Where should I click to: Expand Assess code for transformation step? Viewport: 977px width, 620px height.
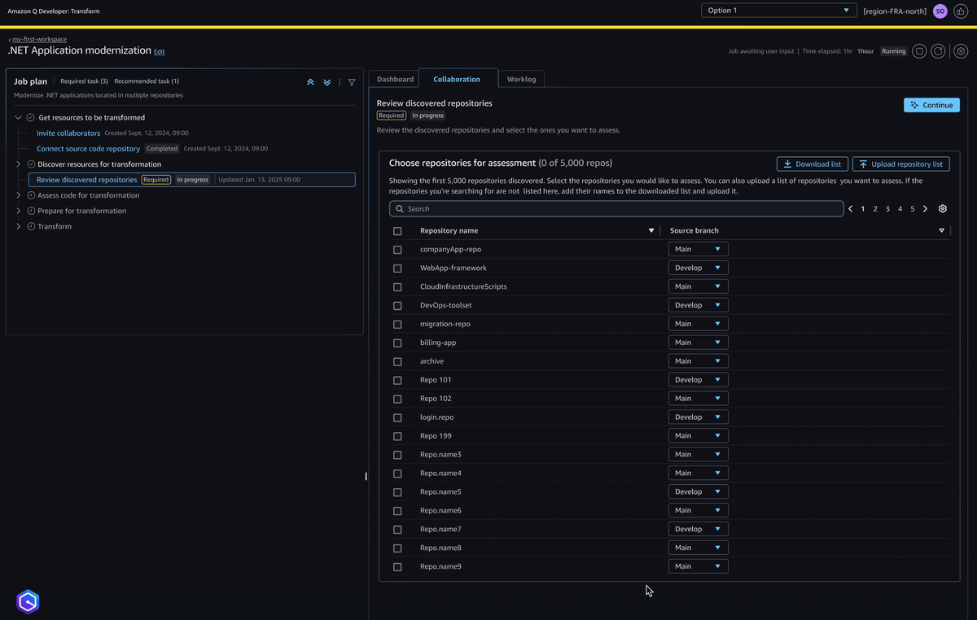(x=19, y=195)
